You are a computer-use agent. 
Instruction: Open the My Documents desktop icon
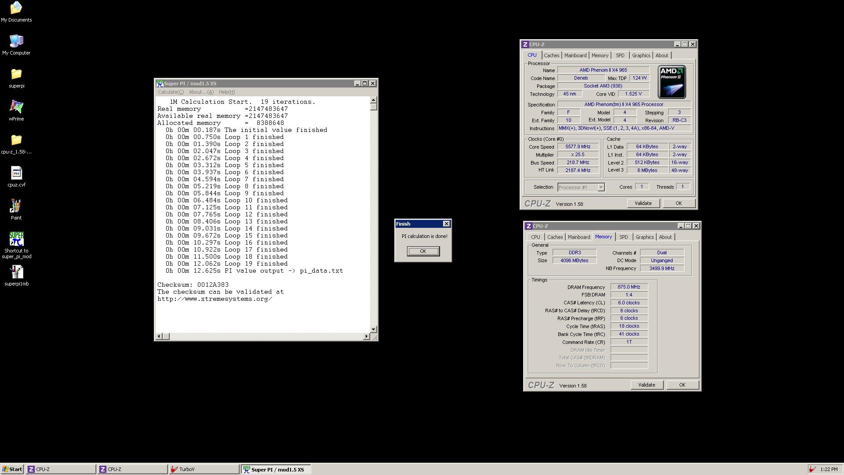point(16,12)
